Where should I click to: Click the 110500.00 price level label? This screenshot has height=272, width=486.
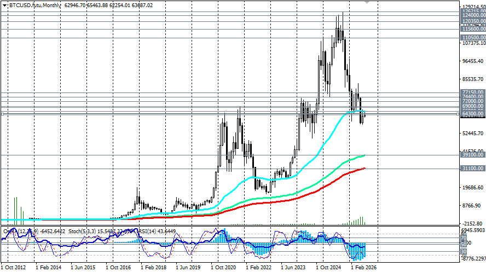473,37
